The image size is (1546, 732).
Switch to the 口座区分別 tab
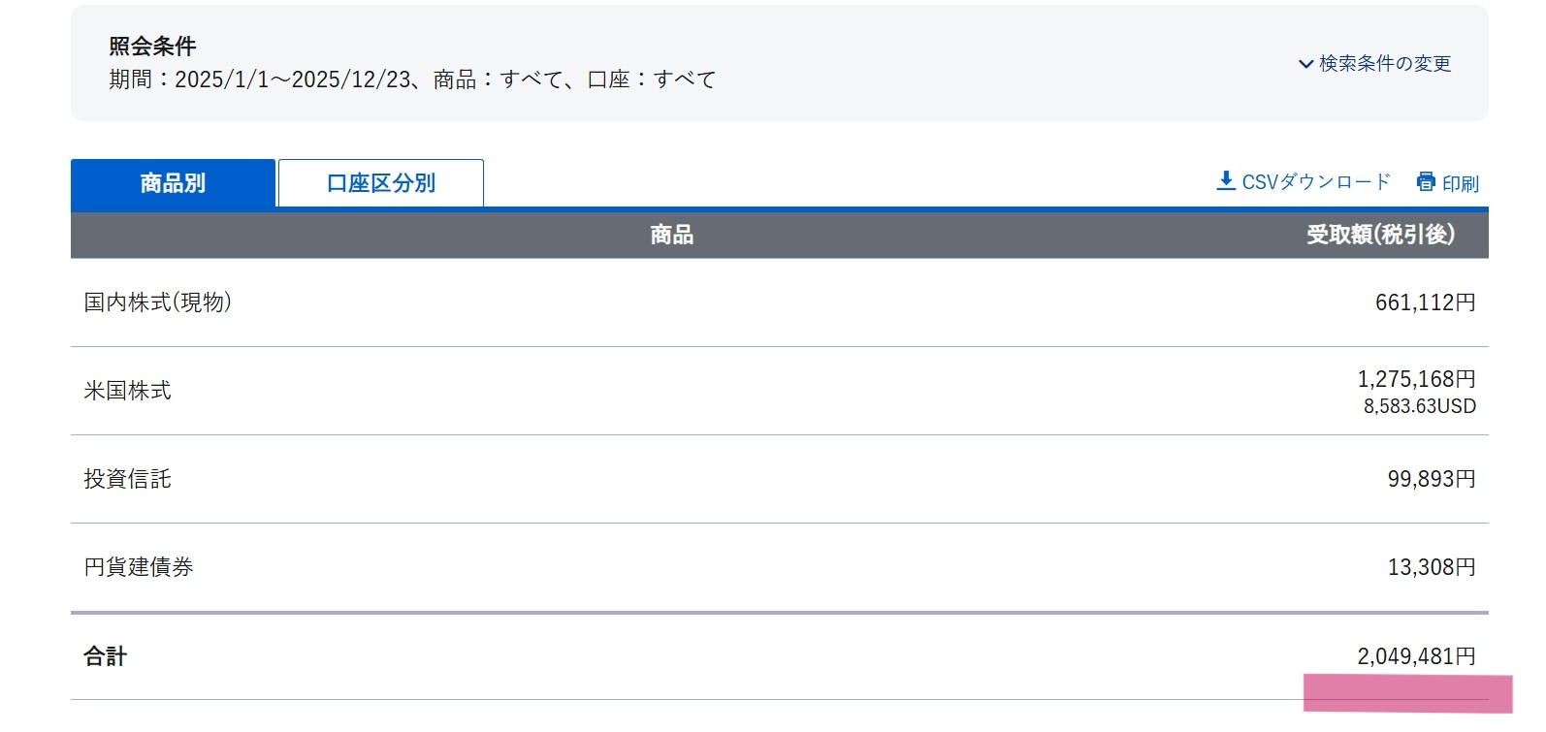point(381,183)
